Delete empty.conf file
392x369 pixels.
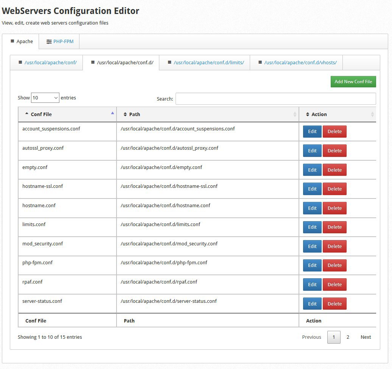(x=334, y=170)
